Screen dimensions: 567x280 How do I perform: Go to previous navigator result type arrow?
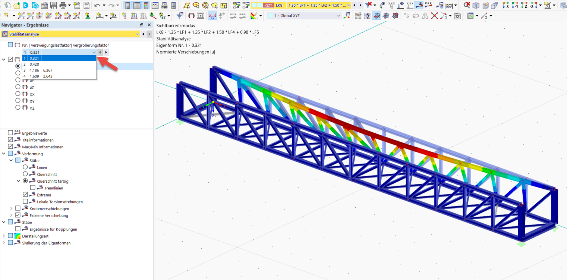(143, 34)
